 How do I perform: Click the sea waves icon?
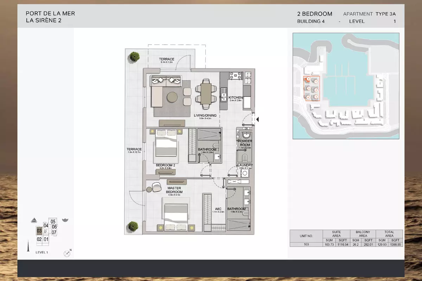[65, 220]
